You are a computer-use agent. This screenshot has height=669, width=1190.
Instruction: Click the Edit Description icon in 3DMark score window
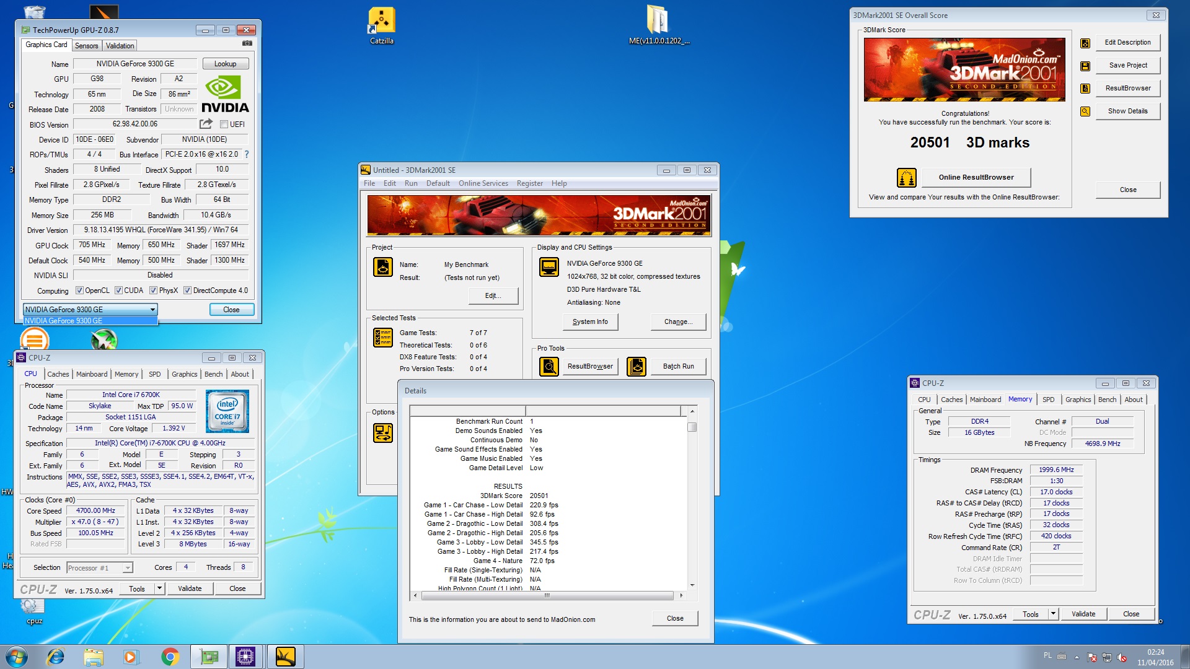[1085, 43]
